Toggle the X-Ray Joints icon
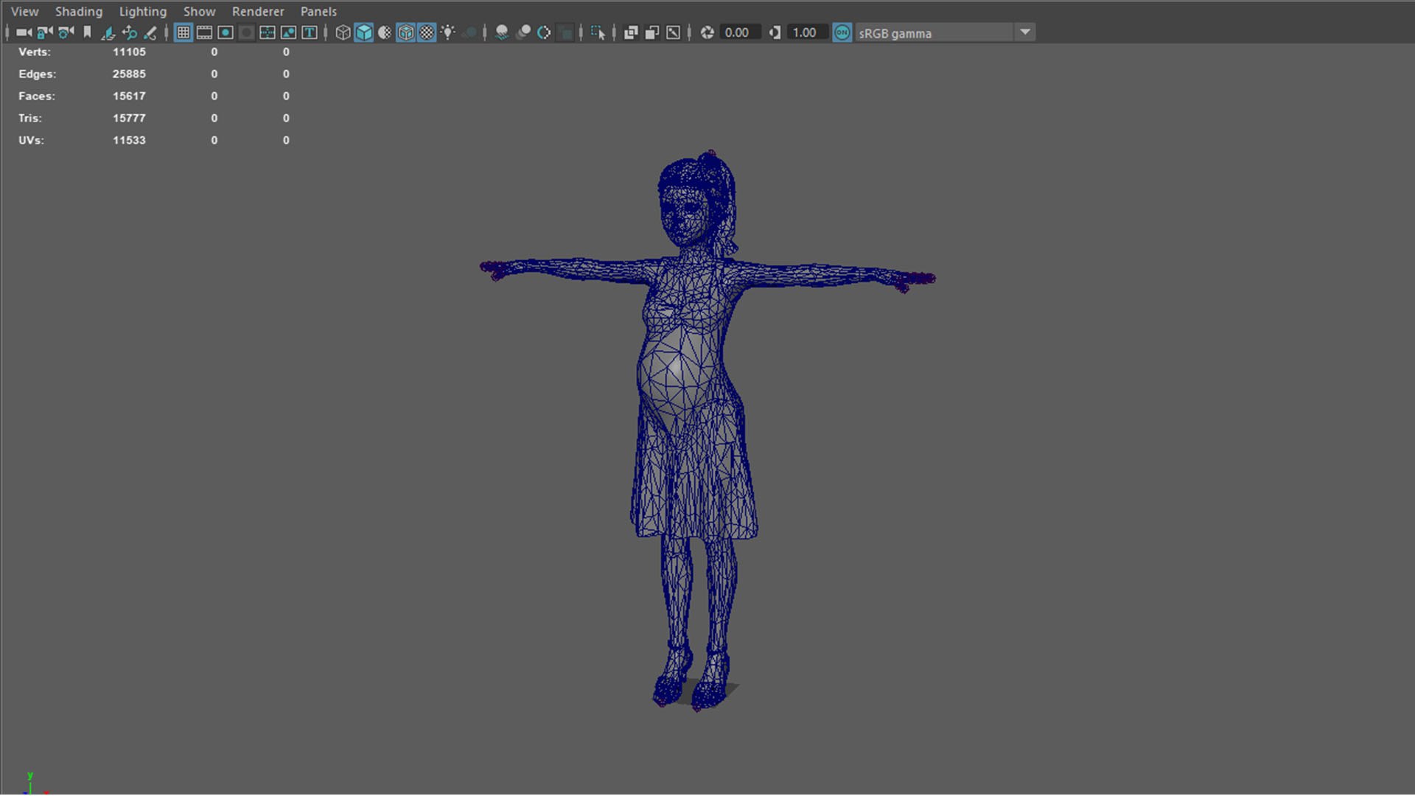This screenshot has height=796, width=1415. coord(673,32)
